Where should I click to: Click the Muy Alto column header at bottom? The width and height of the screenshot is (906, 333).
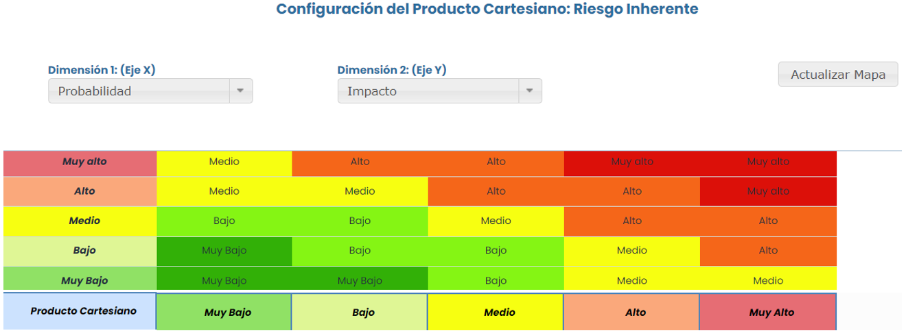point(768,312)
